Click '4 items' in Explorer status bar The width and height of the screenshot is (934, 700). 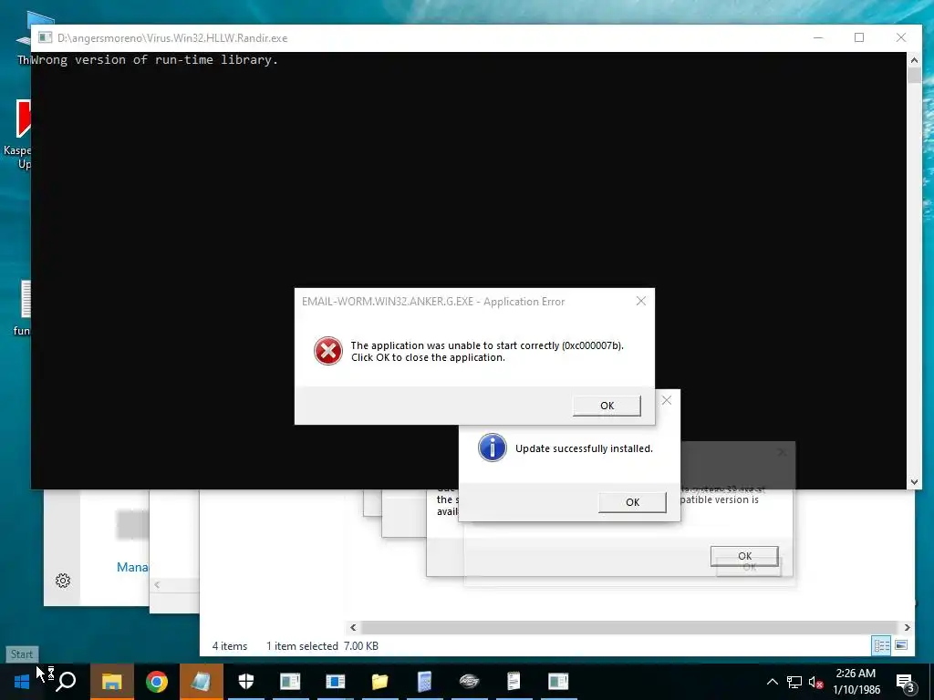(x=229, y=646)
